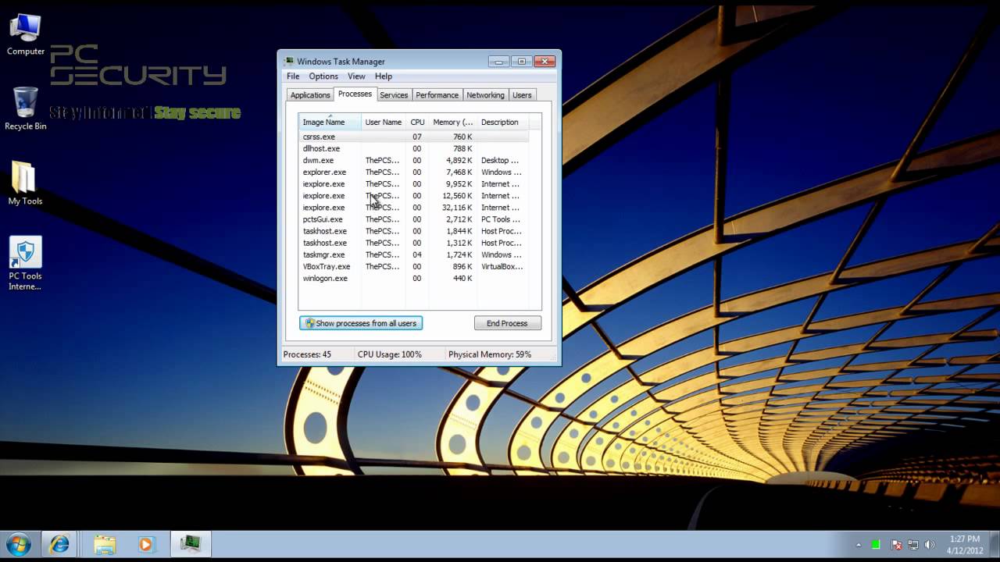The image size is (1000, 562).
Task: Click the Show desktop button
Action: point(995,545)
